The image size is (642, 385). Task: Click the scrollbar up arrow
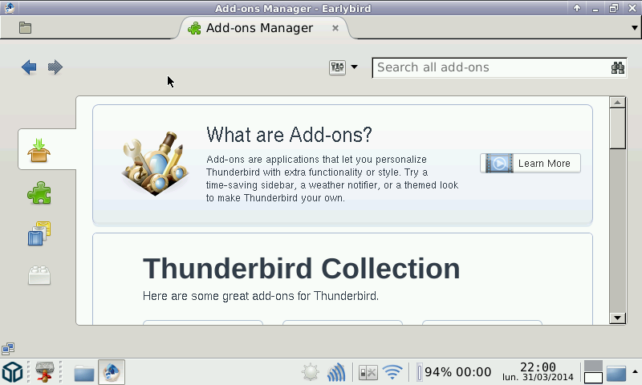tap(617, 103)
